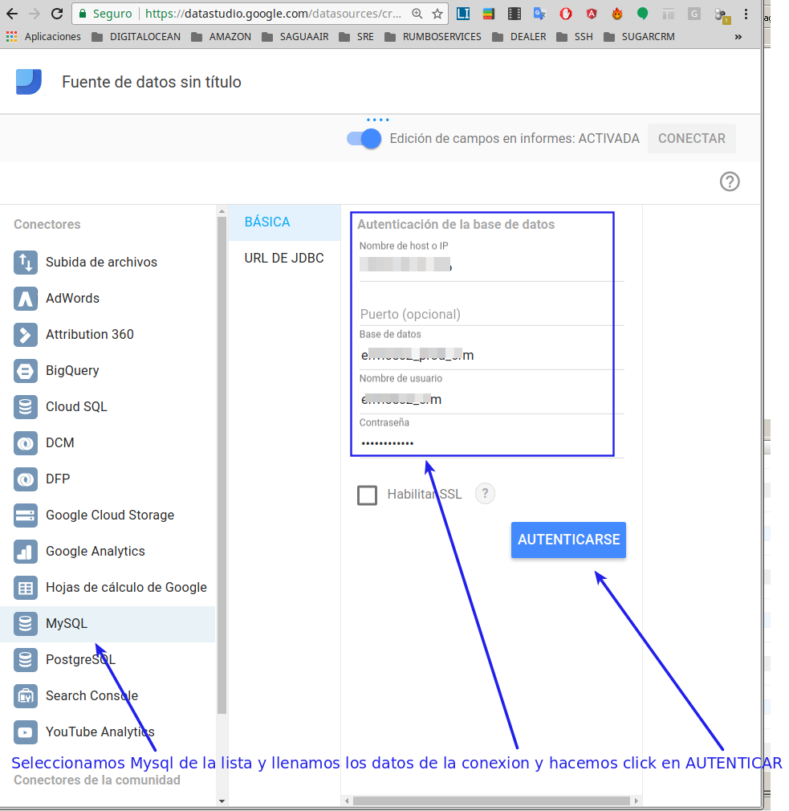Image resolution: width=789 pixels, height=811 pixels.
Task: Click the Google Translate extension icon
Action: (540, 14)
